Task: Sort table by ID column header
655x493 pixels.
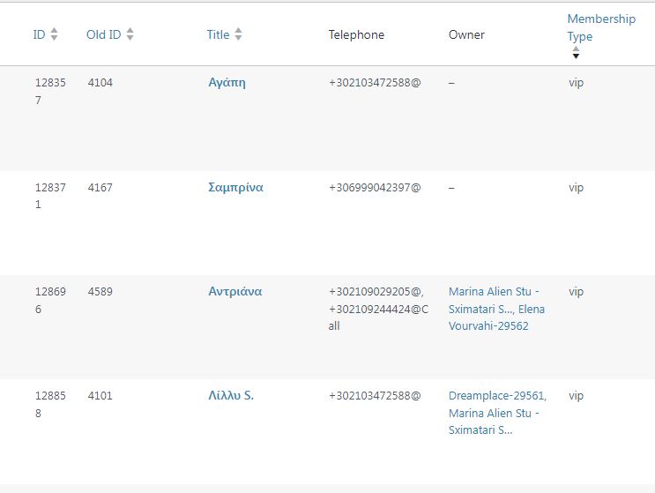Action: coord(39,34)
